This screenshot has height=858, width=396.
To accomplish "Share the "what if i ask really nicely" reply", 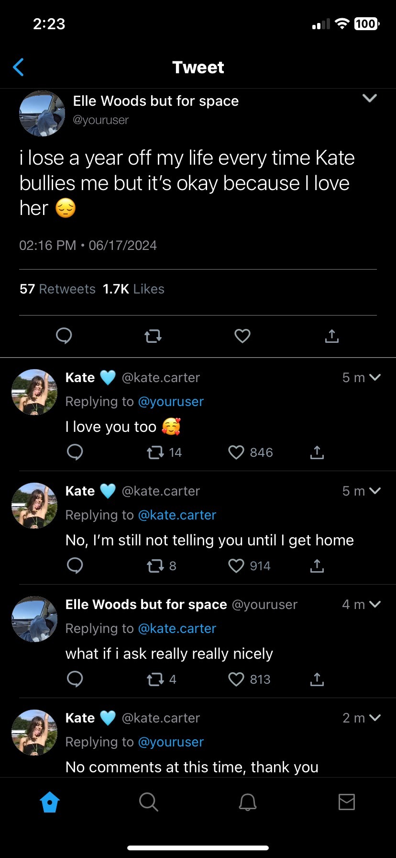I will (x=317, y=679).
